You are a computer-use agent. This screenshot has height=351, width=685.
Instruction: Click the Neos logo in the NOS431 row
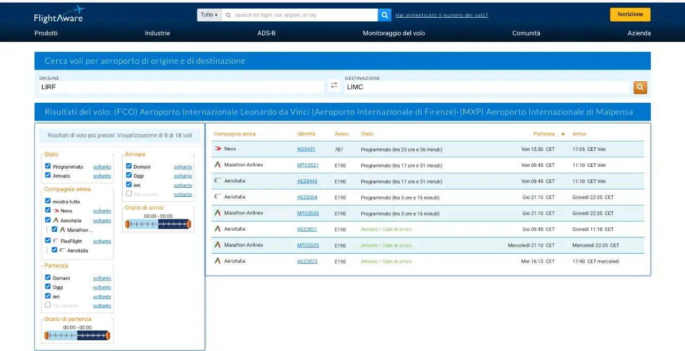coord(217,149)
